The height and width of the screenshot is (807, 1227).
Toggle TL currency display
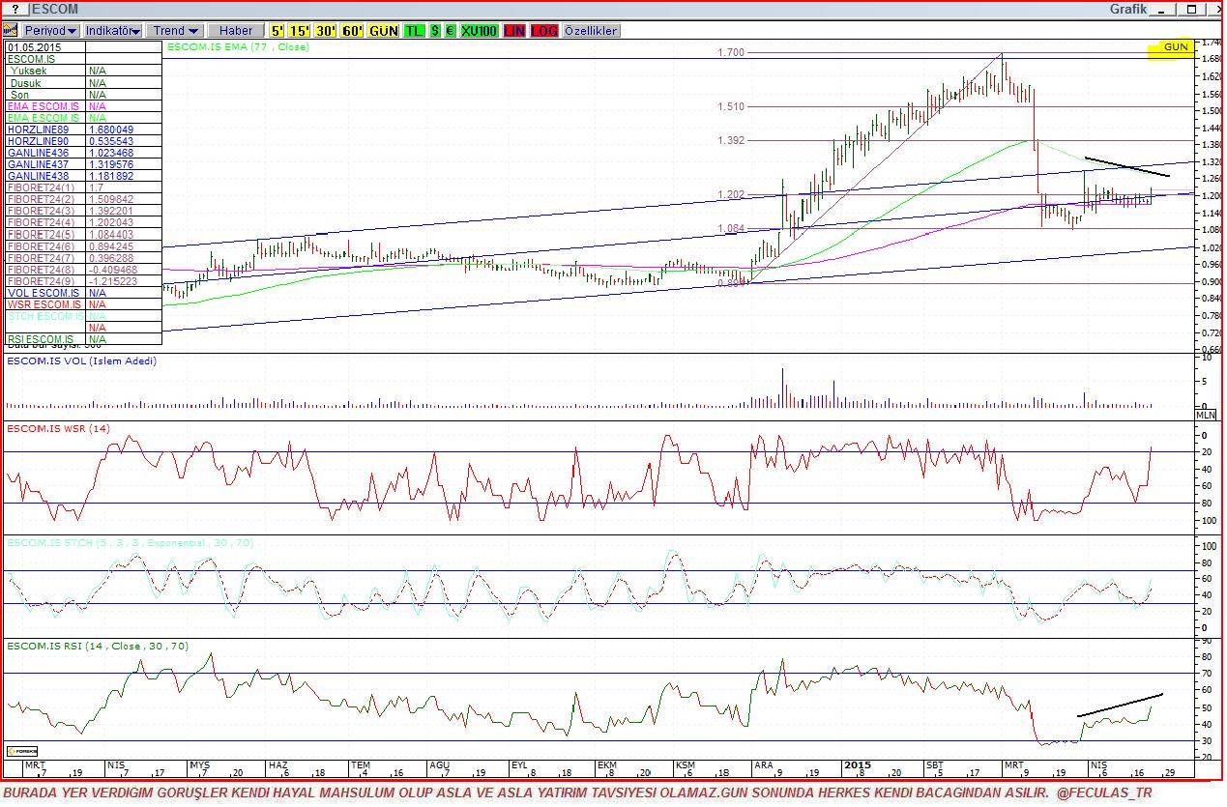coord(414,31)
